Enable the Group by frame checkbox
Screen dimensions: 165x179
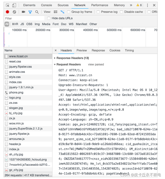point(69,12)
